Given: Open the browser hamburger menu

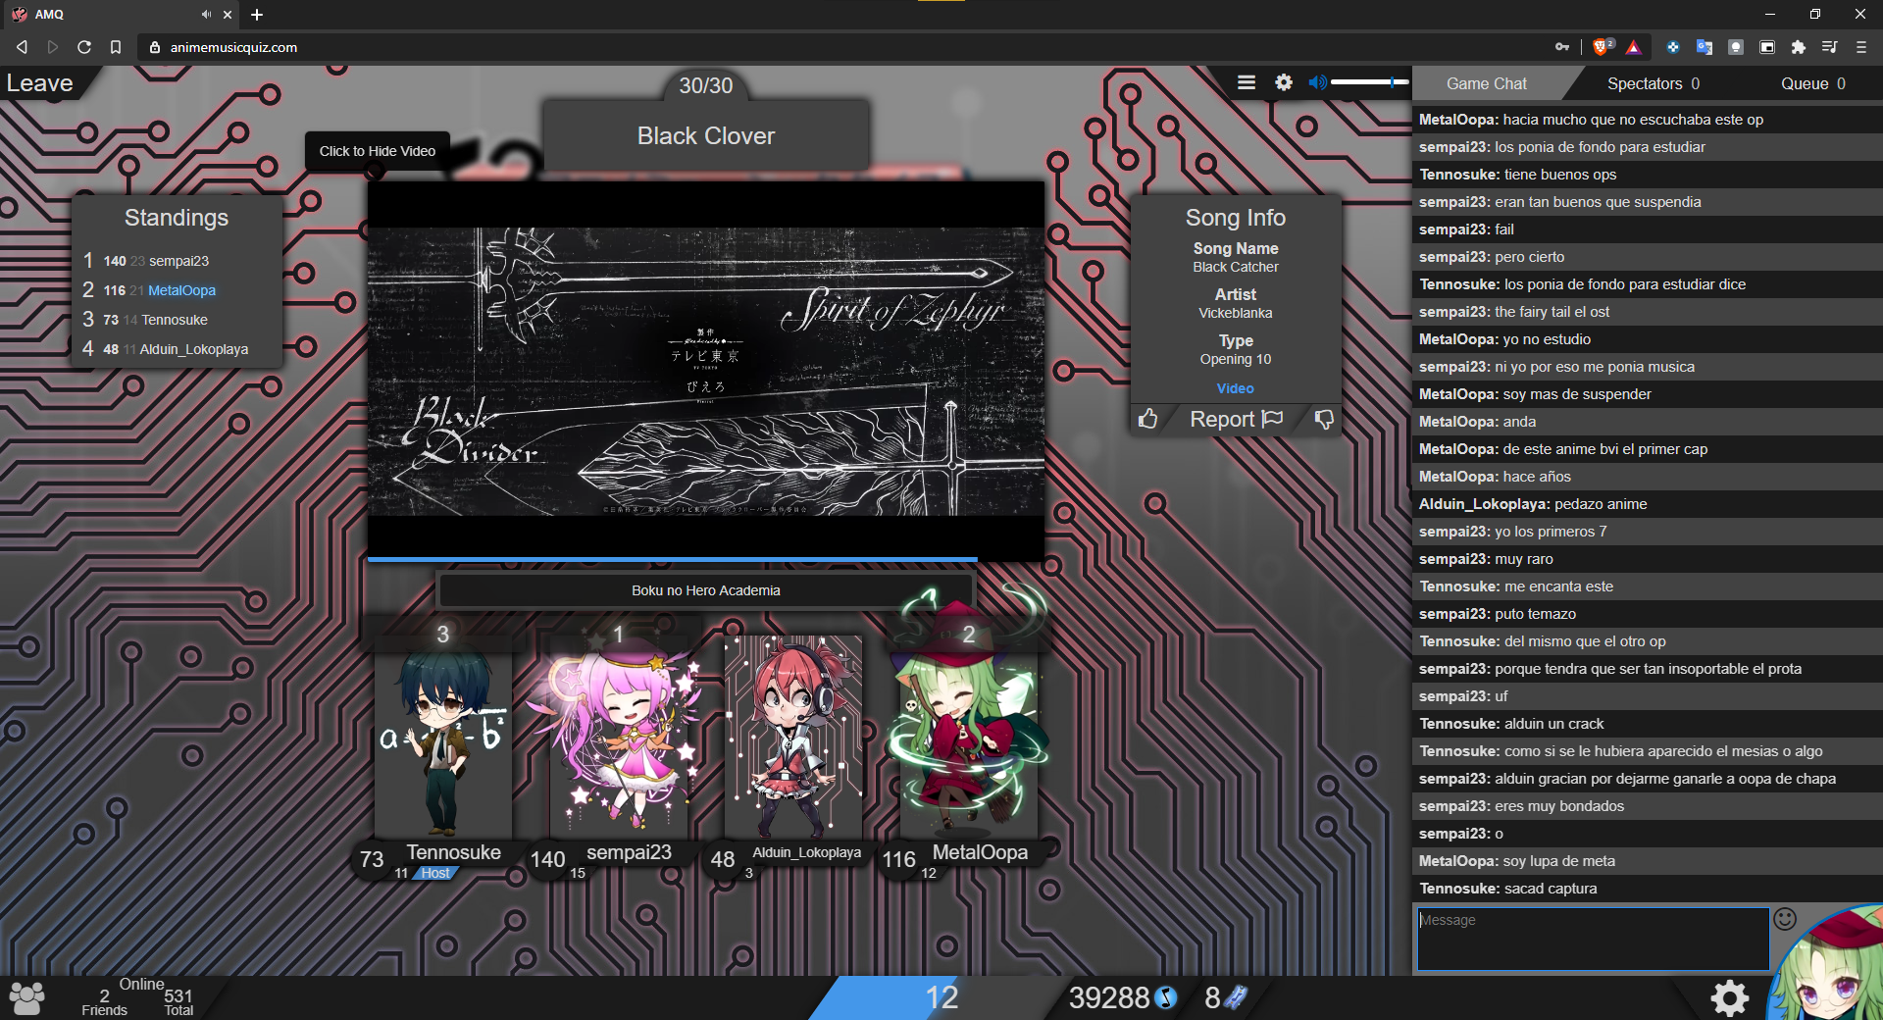Looking at the screenshot, I should point(1860,47).
